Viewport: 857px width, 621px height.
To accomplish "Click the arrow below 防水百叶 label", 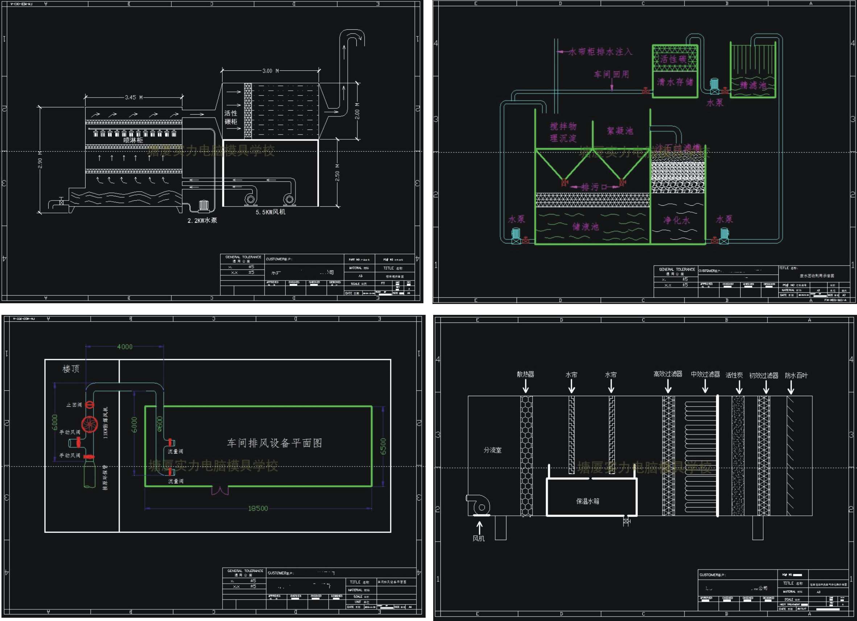I will [791, 387].
